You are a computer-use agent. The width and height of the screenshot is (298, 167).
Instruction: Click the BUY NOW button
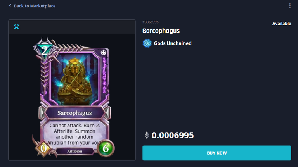click(217, 153)
